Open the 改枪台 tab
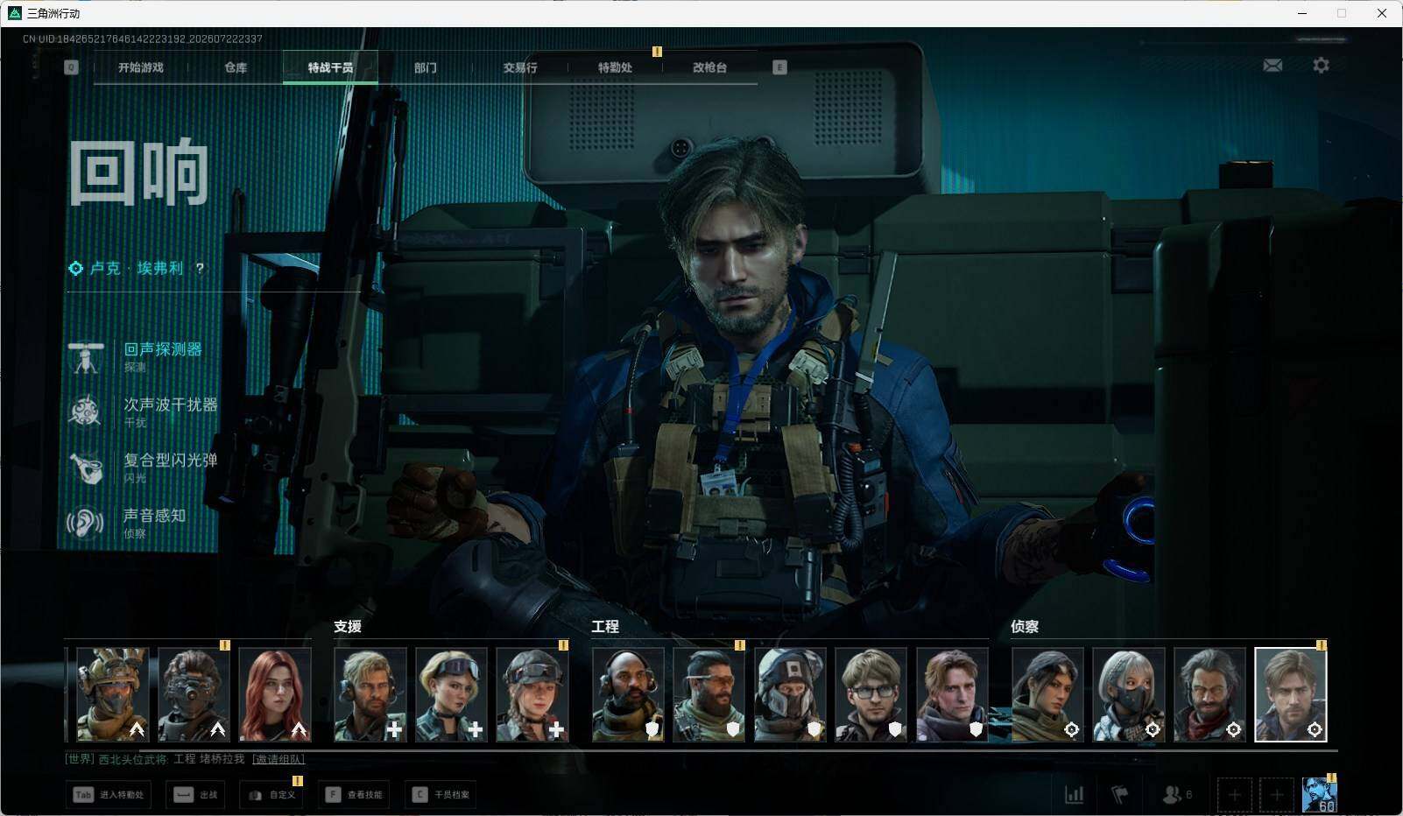 [709, 67]
